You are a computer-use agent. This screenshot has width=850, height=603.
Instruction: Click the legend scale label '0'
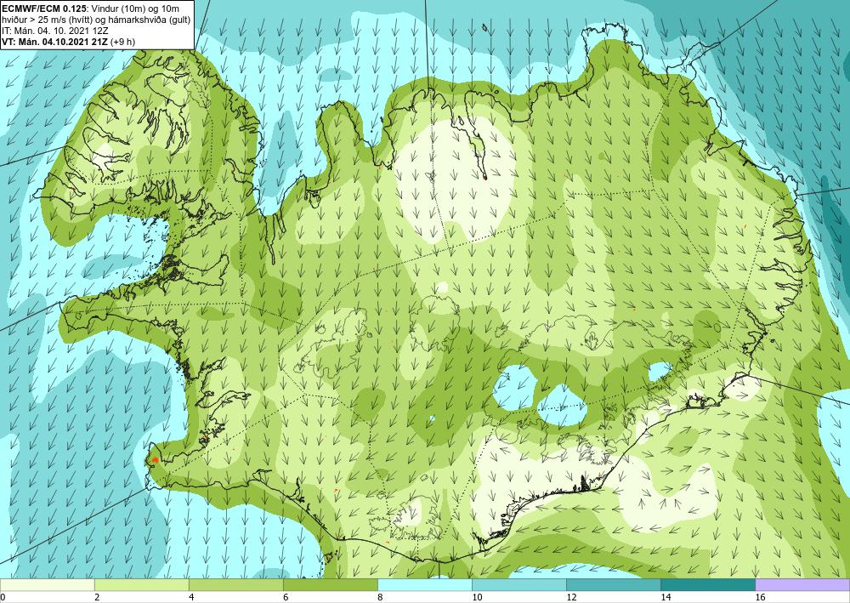[3, 597]
